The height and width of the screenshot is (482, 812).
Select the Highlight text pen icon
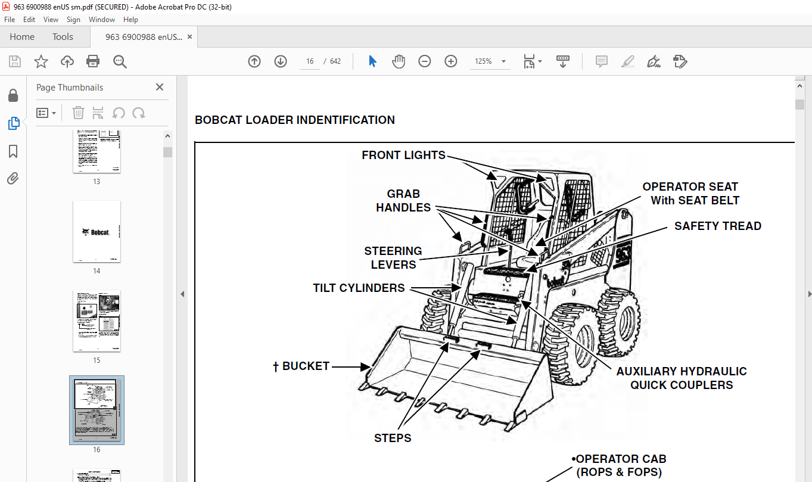coord(627,61)
